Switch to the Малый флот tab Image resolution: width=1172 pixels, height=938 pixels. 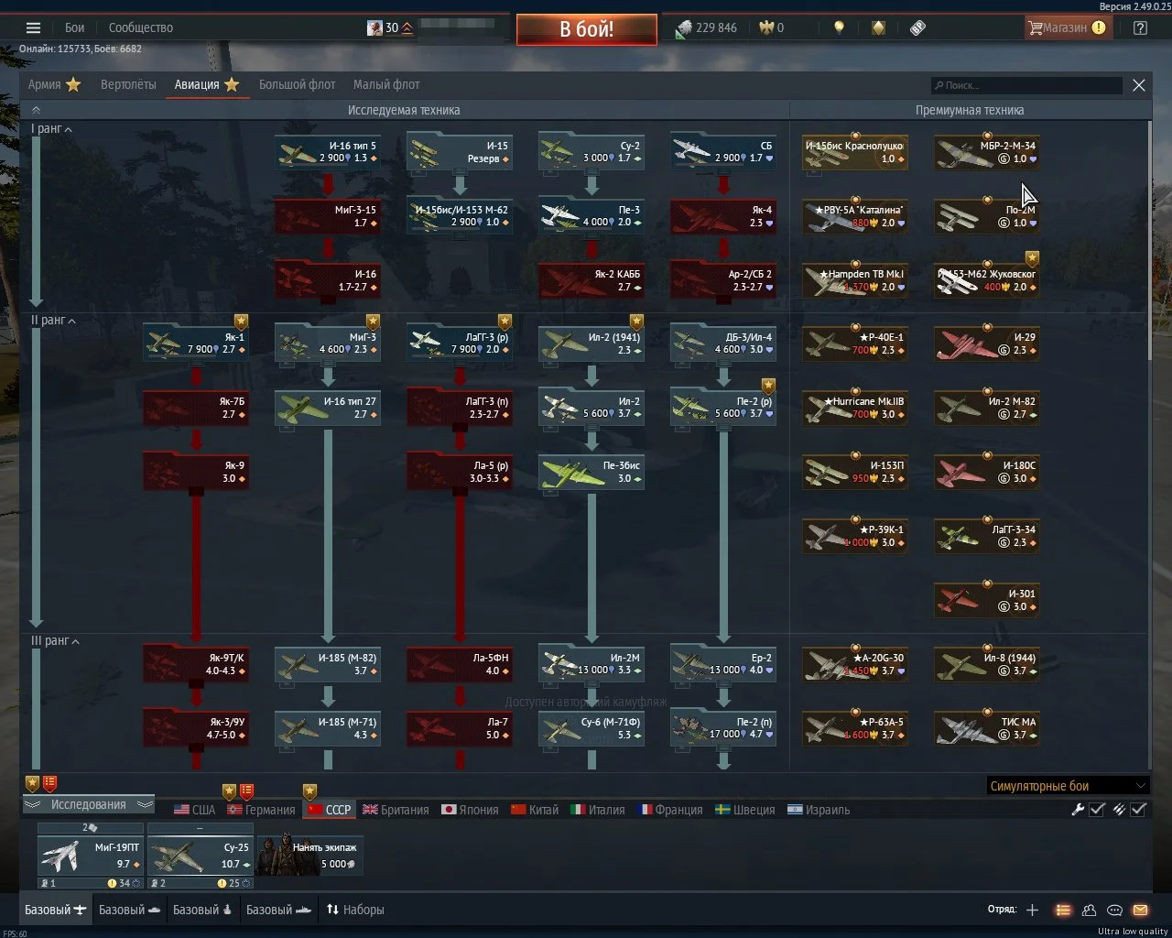coord(386,84)
